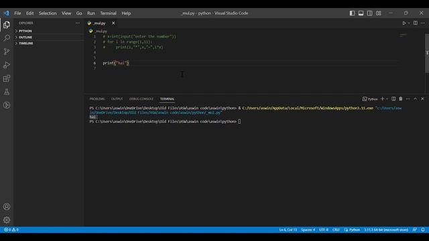
Task: Open Run and Debug view icon
Action: pyautogui.click(x=7, y=65)
